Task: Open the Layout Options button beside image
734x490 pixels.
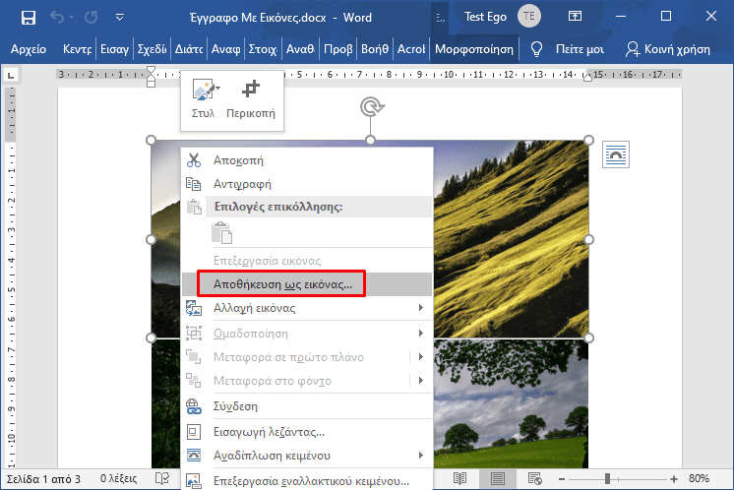Action: click(x=616, y=154)
